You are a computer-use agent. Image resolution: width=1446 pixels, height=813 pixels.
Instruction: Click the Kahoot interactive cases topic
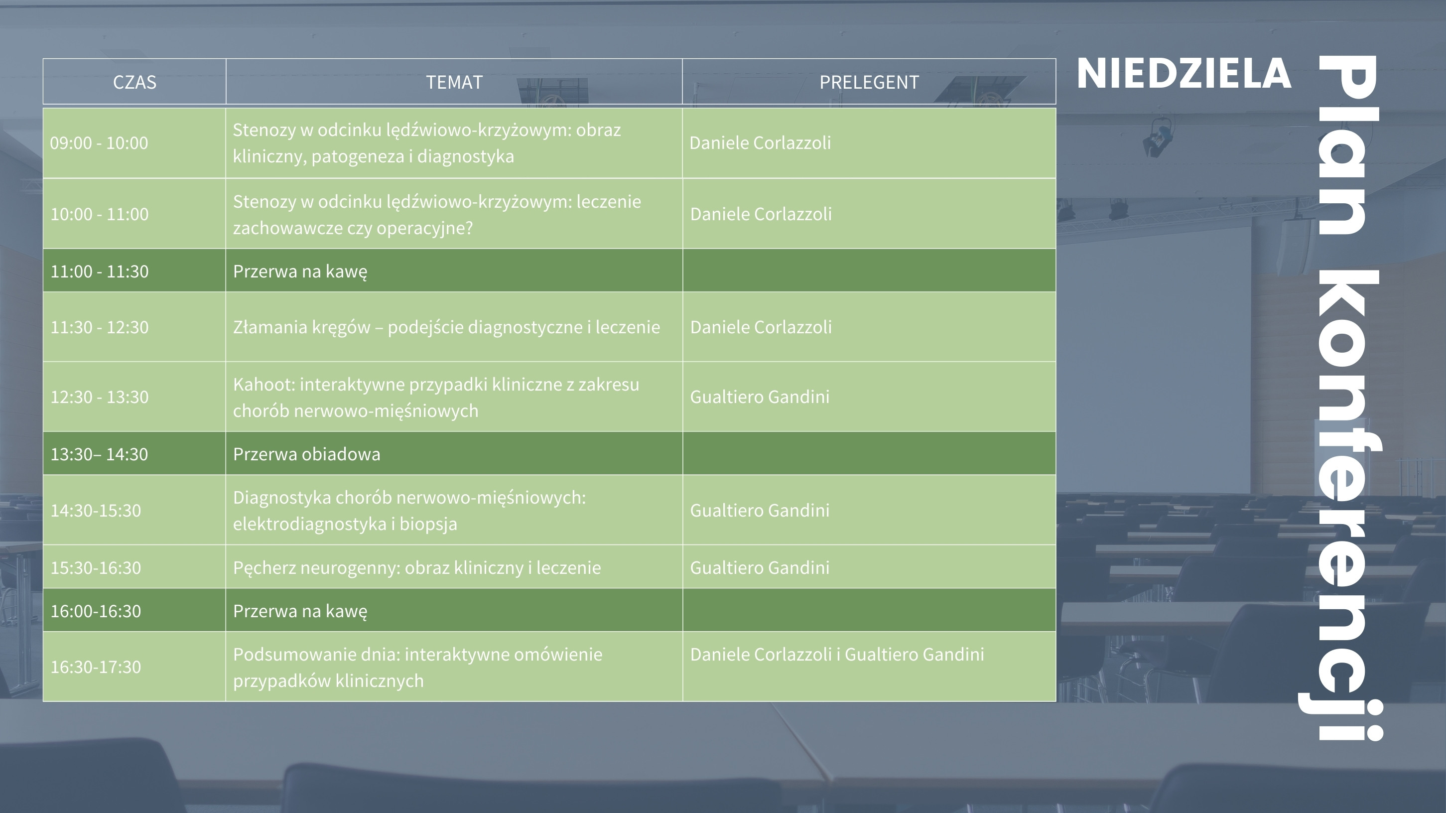click(436, 398)
